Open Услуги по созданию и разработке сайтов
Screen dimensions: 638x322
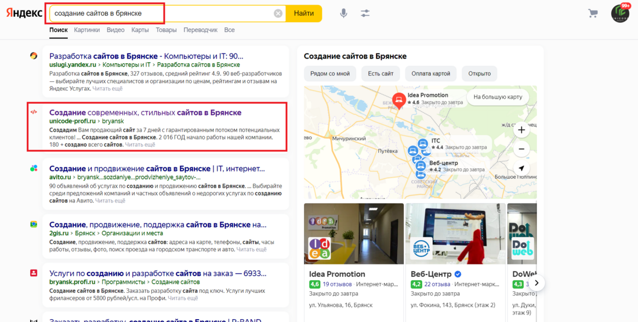tap(157, 274)
